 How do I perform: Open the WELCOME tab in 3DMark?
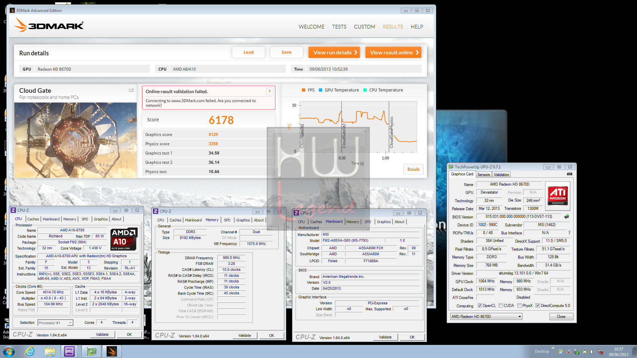tap(312, 27)
